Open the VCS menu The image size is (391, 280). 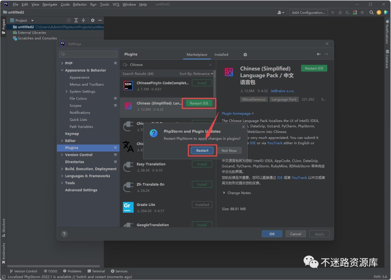(x=116, y=4)
